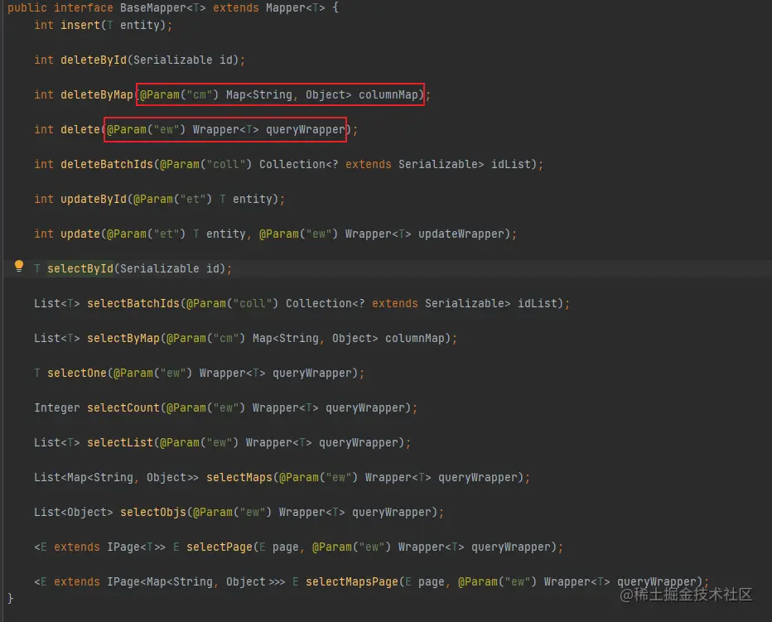Click the insert method name
Screen dimensions: 772x622
tap(80, 25)
